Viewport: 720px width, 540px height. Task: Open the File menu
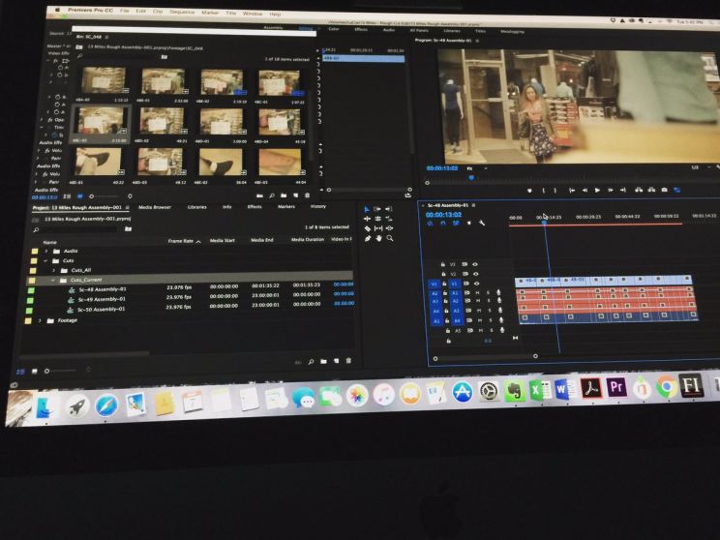click(x=125, y=10)
